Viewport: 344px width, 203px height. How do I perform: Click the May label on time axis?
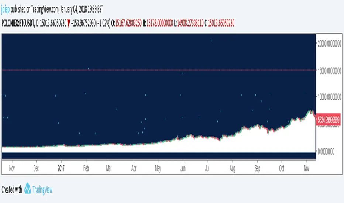tap(158, 169)
